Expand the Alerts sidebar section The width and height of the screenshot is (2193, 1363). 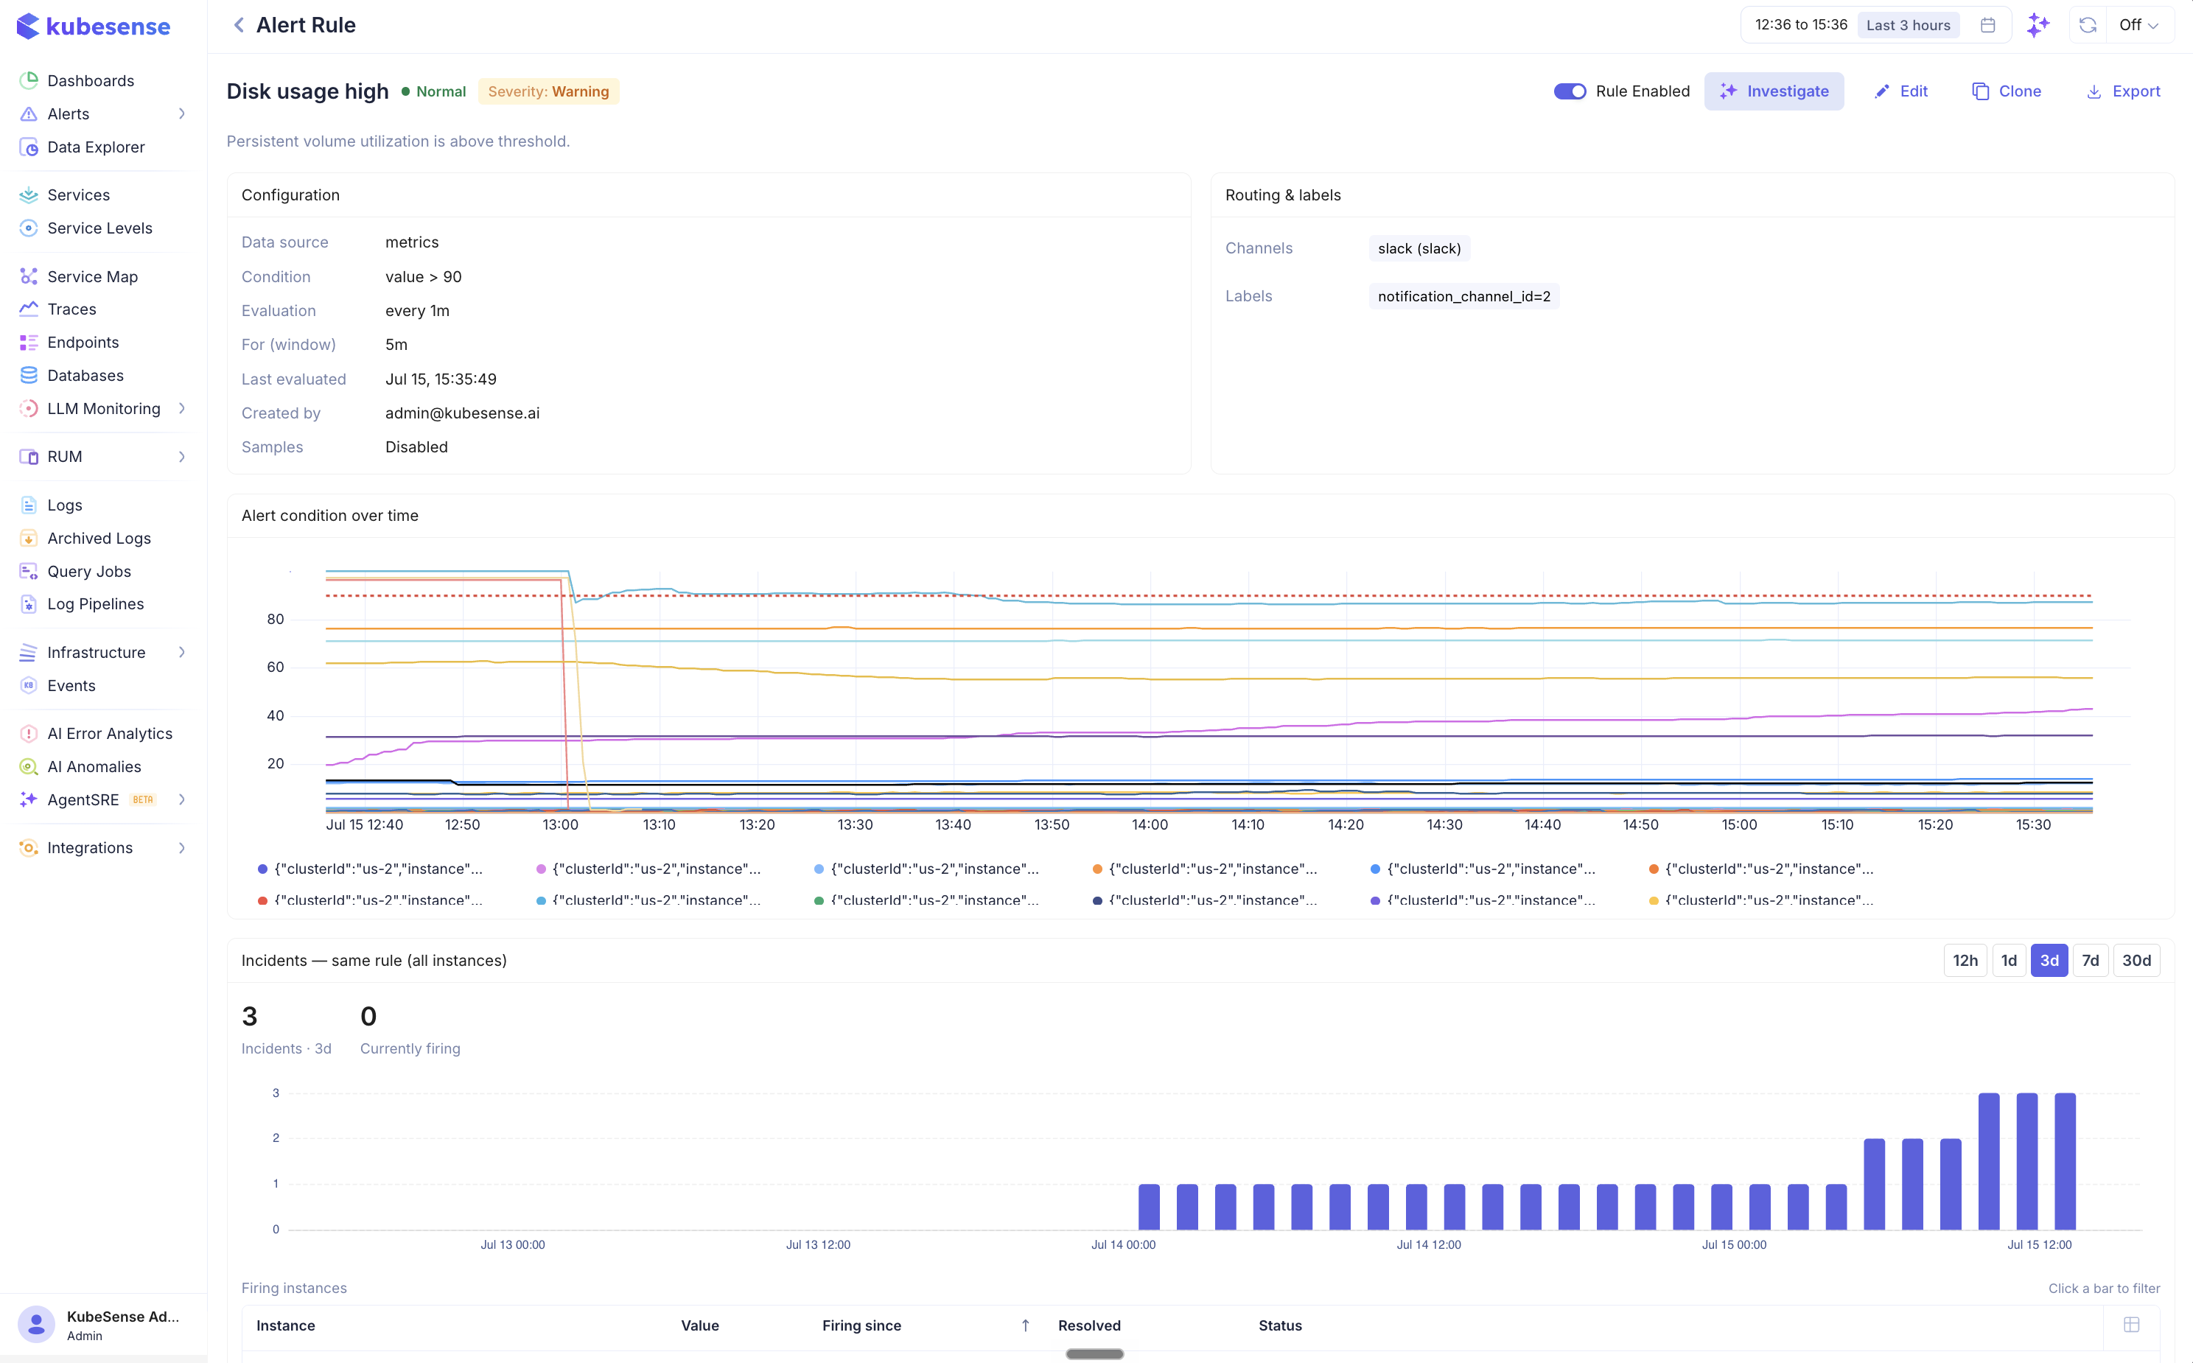coord(181,113)
